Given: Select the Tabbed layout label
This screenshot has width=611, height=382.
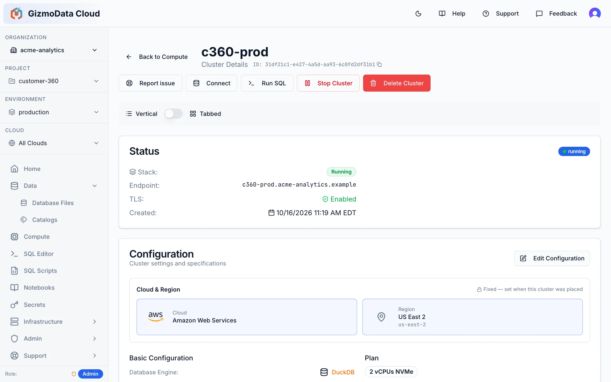Looking at the screenshot, I should tap(210, 114).
